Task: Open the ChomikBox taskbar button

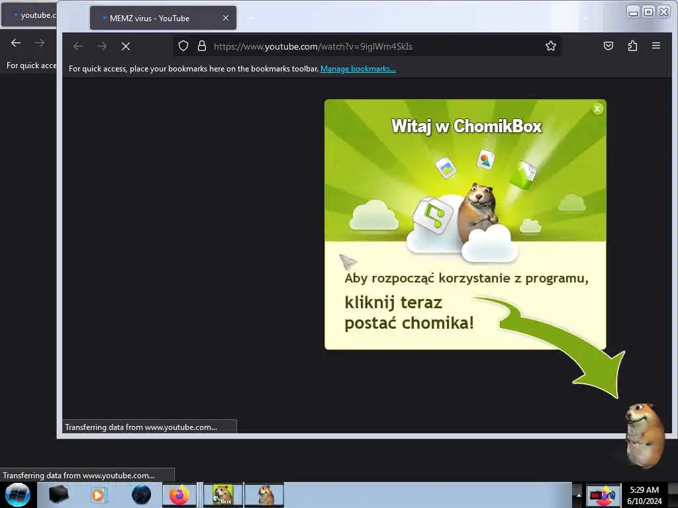Action: tap(223, 495)
